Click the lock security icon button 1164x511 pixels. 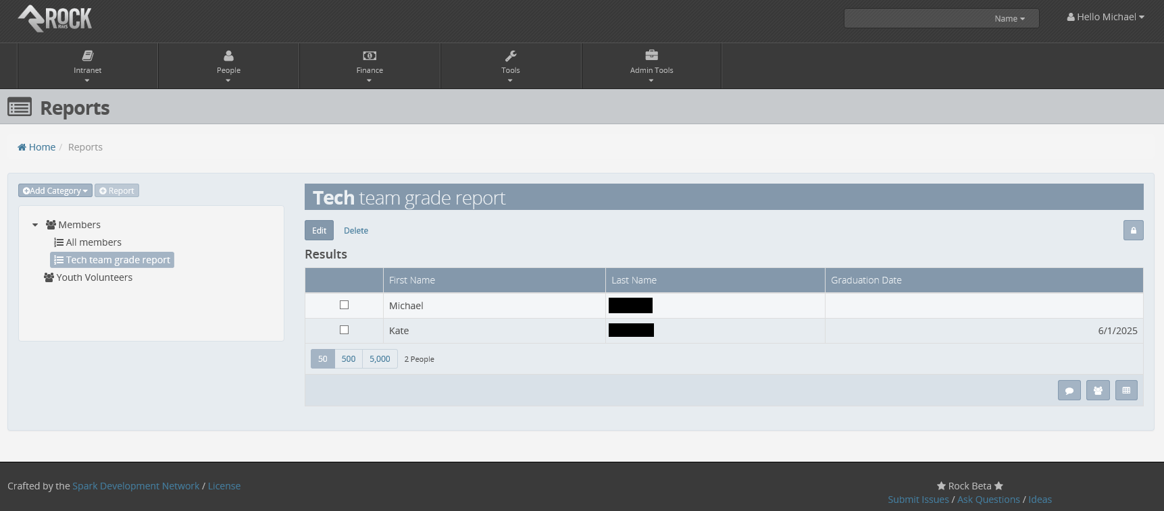[x=1133, y=231]
